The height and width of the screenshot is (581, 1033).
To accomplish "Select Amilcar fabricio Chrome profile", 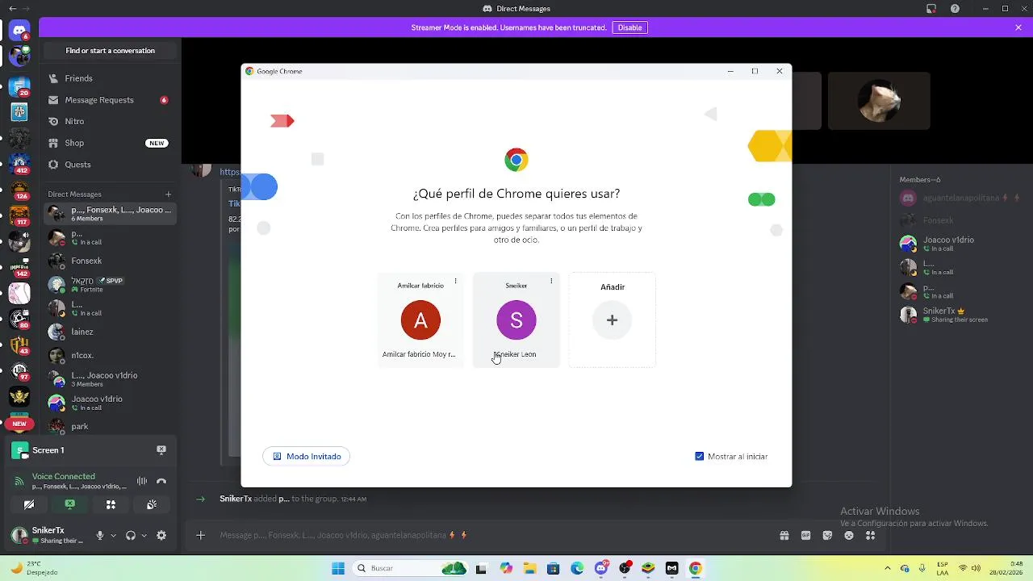I will 420,320.
